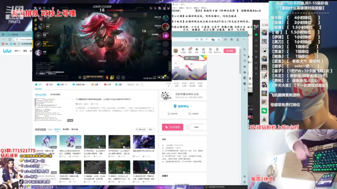Open the last video thumbnail in first row

(144, 142)
